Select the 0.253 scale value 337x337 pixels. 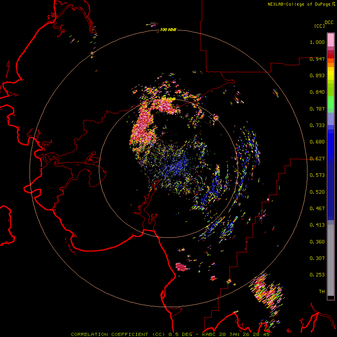[317, 275]
